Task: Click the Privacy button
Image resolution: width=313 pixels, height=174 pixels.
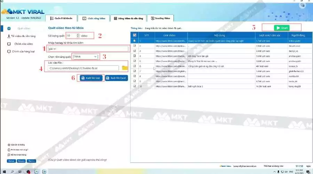Action: 21,161
